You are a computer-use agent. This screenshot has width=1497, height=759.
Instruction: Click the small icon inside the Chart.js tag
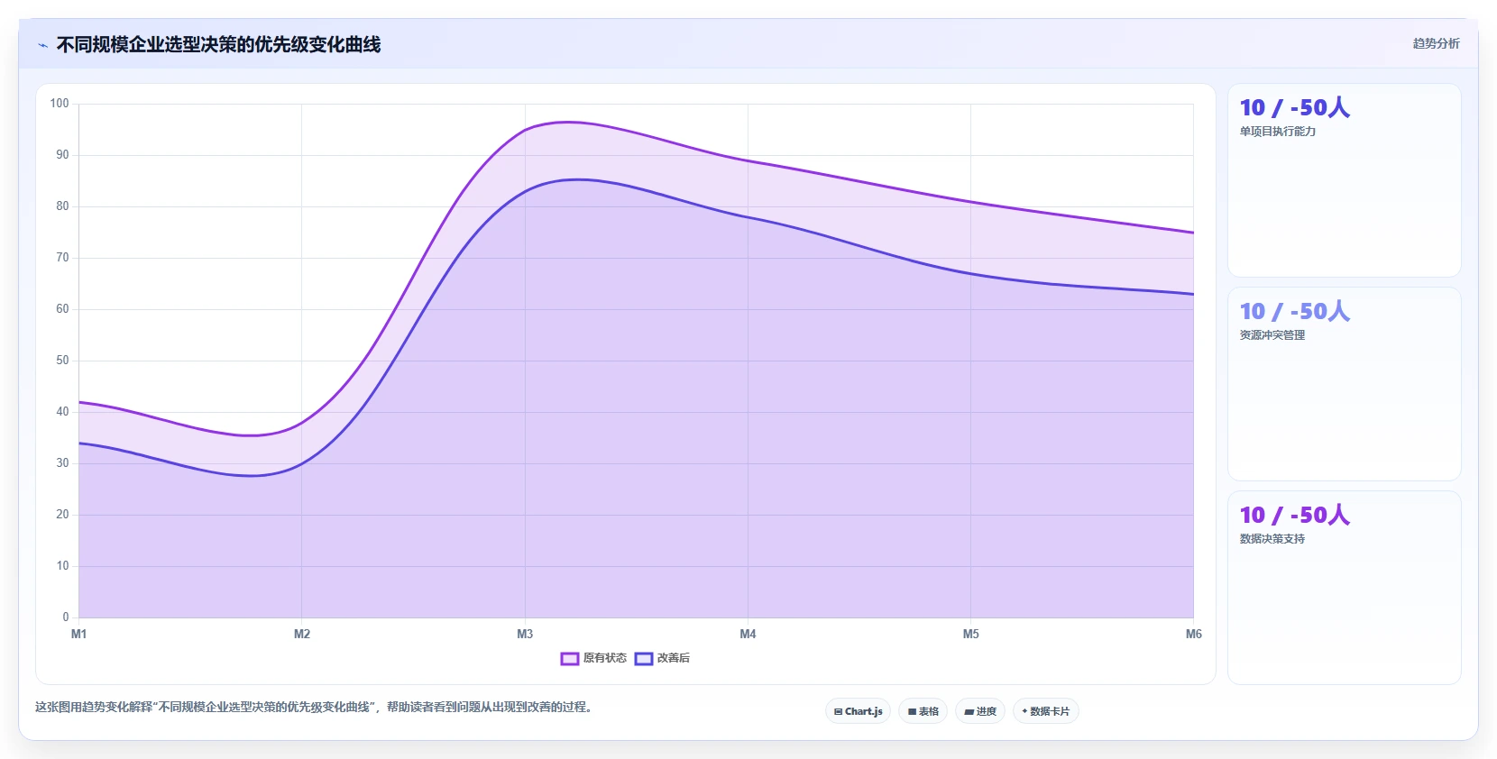[x=838, y=712]
